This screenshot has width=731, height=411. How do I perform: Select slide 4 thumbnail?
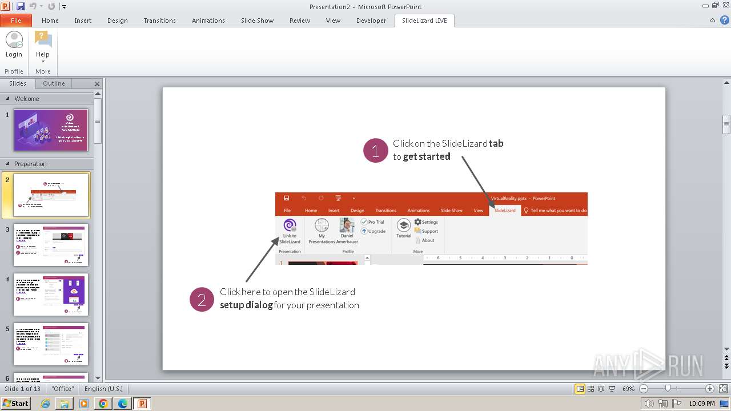pos(51,295)
